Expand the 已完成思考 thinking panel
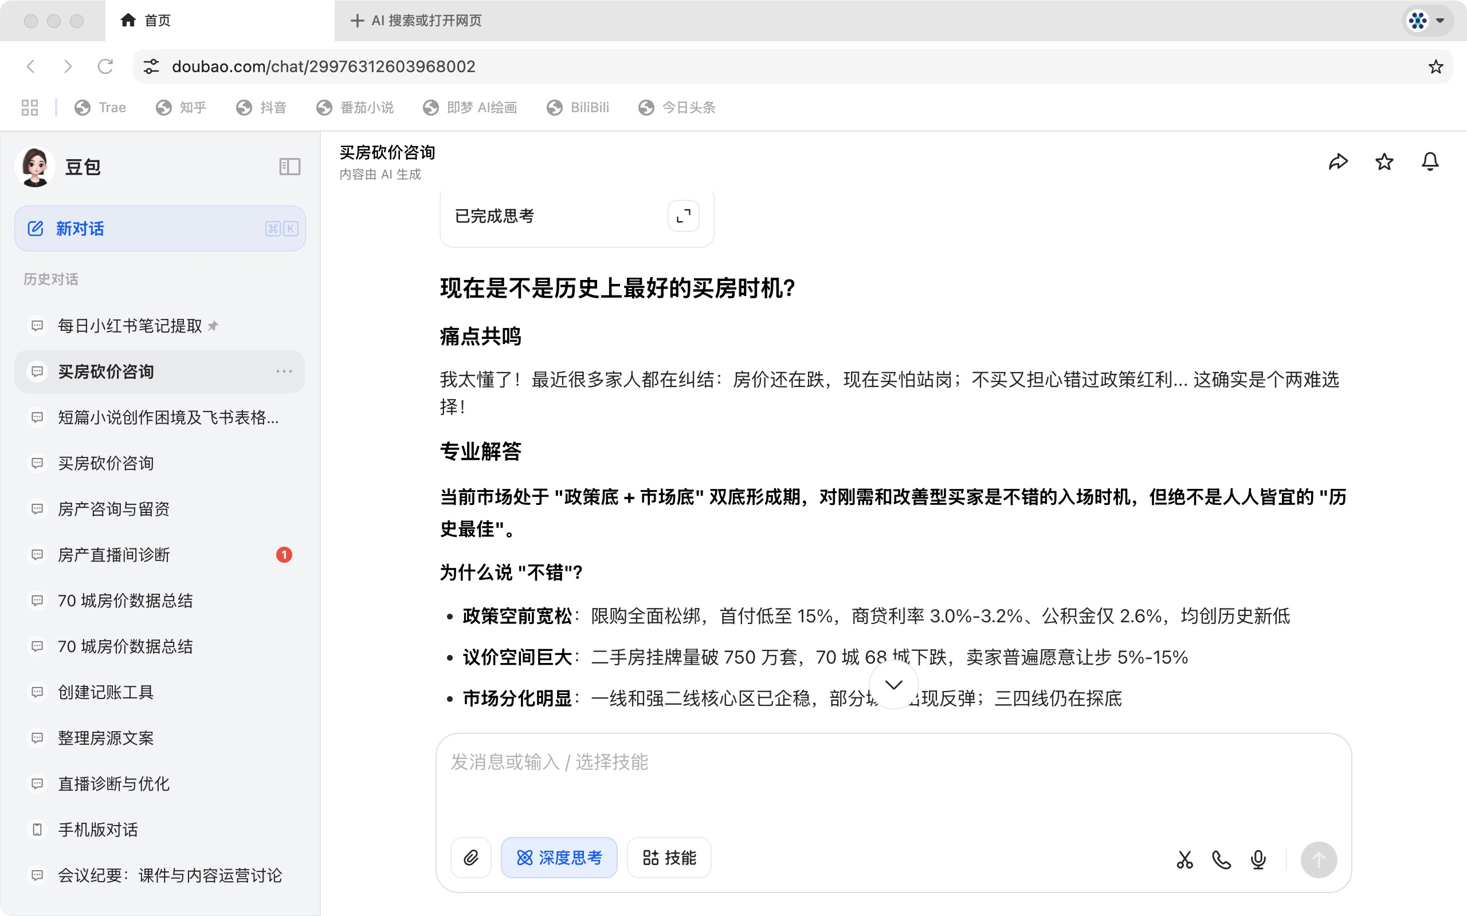Image resolution: width=1467 pixels, height=916 pixels. tap(683, 216)
